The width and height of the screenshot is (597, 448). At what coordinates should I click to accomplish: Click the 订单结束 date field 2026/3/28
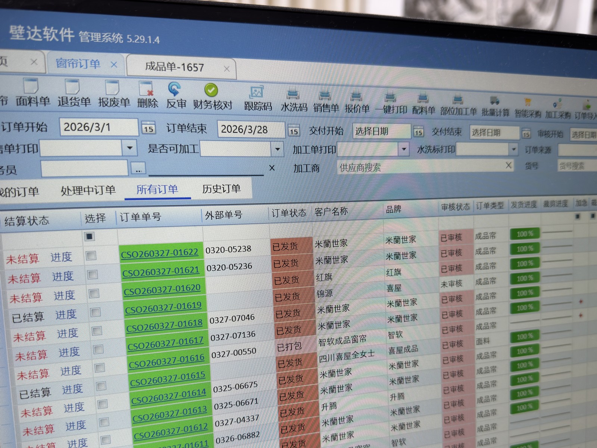[x=251, y=130]
